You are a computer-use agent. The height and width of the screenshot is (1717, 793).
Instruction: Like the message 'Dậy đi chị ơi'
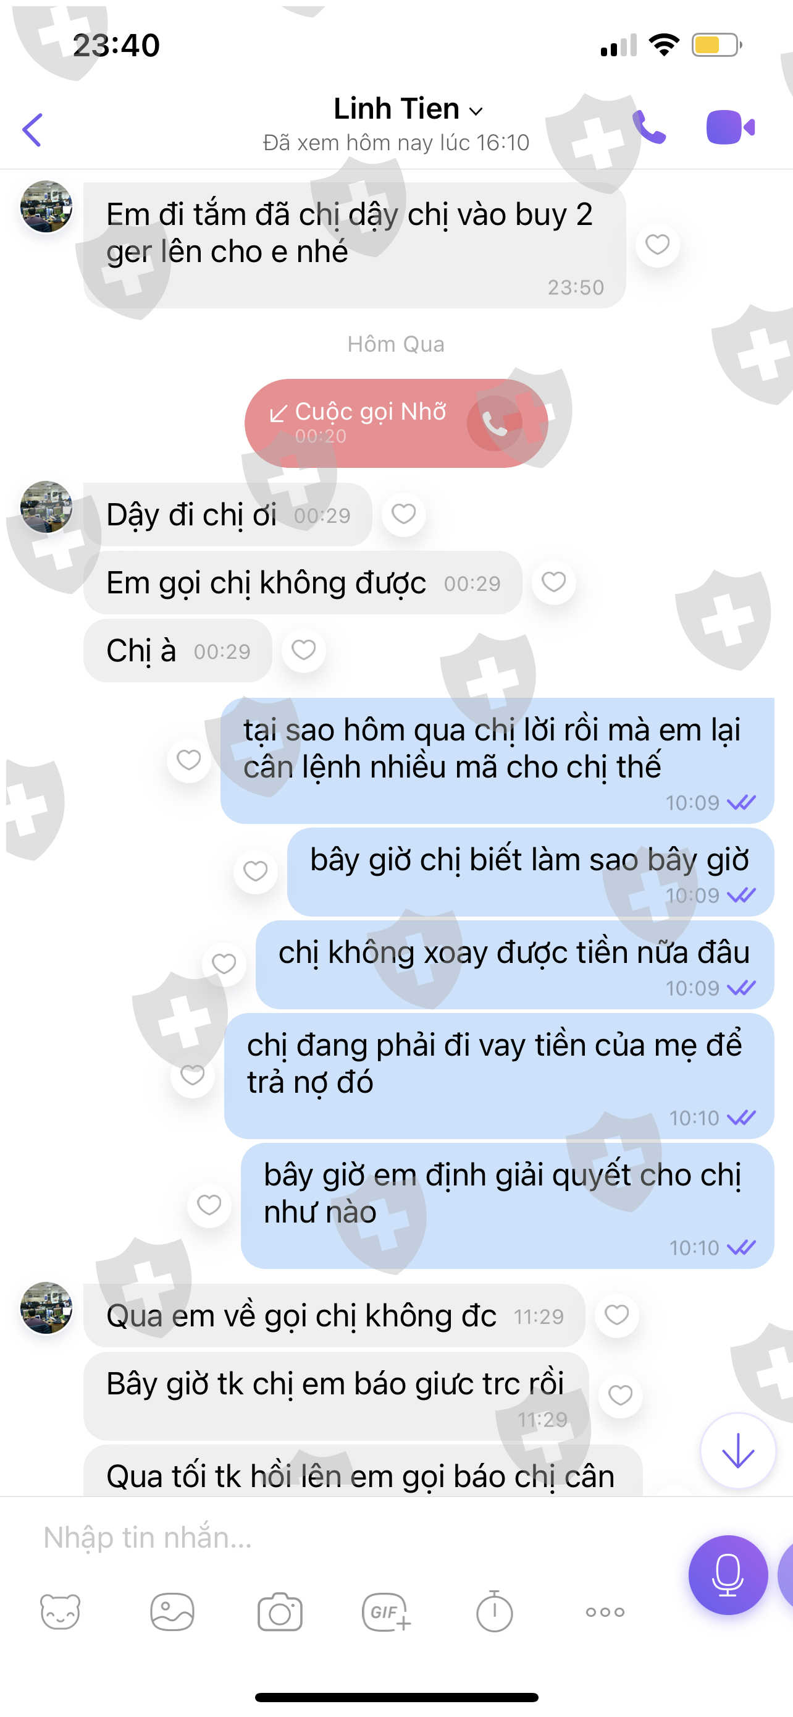click(403, 514)
